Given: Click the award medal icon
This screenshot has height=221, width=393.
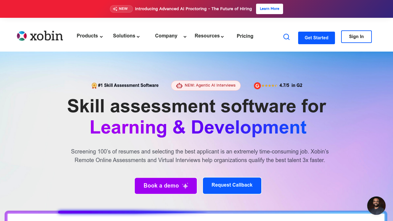Looking at the screenshot, I should (x=94, y=86).
